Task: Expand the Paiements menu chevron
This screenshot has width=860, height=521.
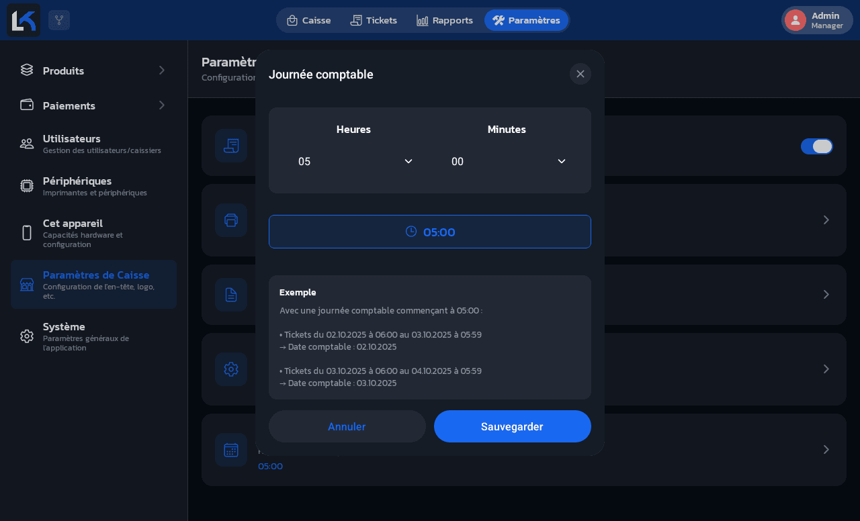Action: click(x=161, y=105)
